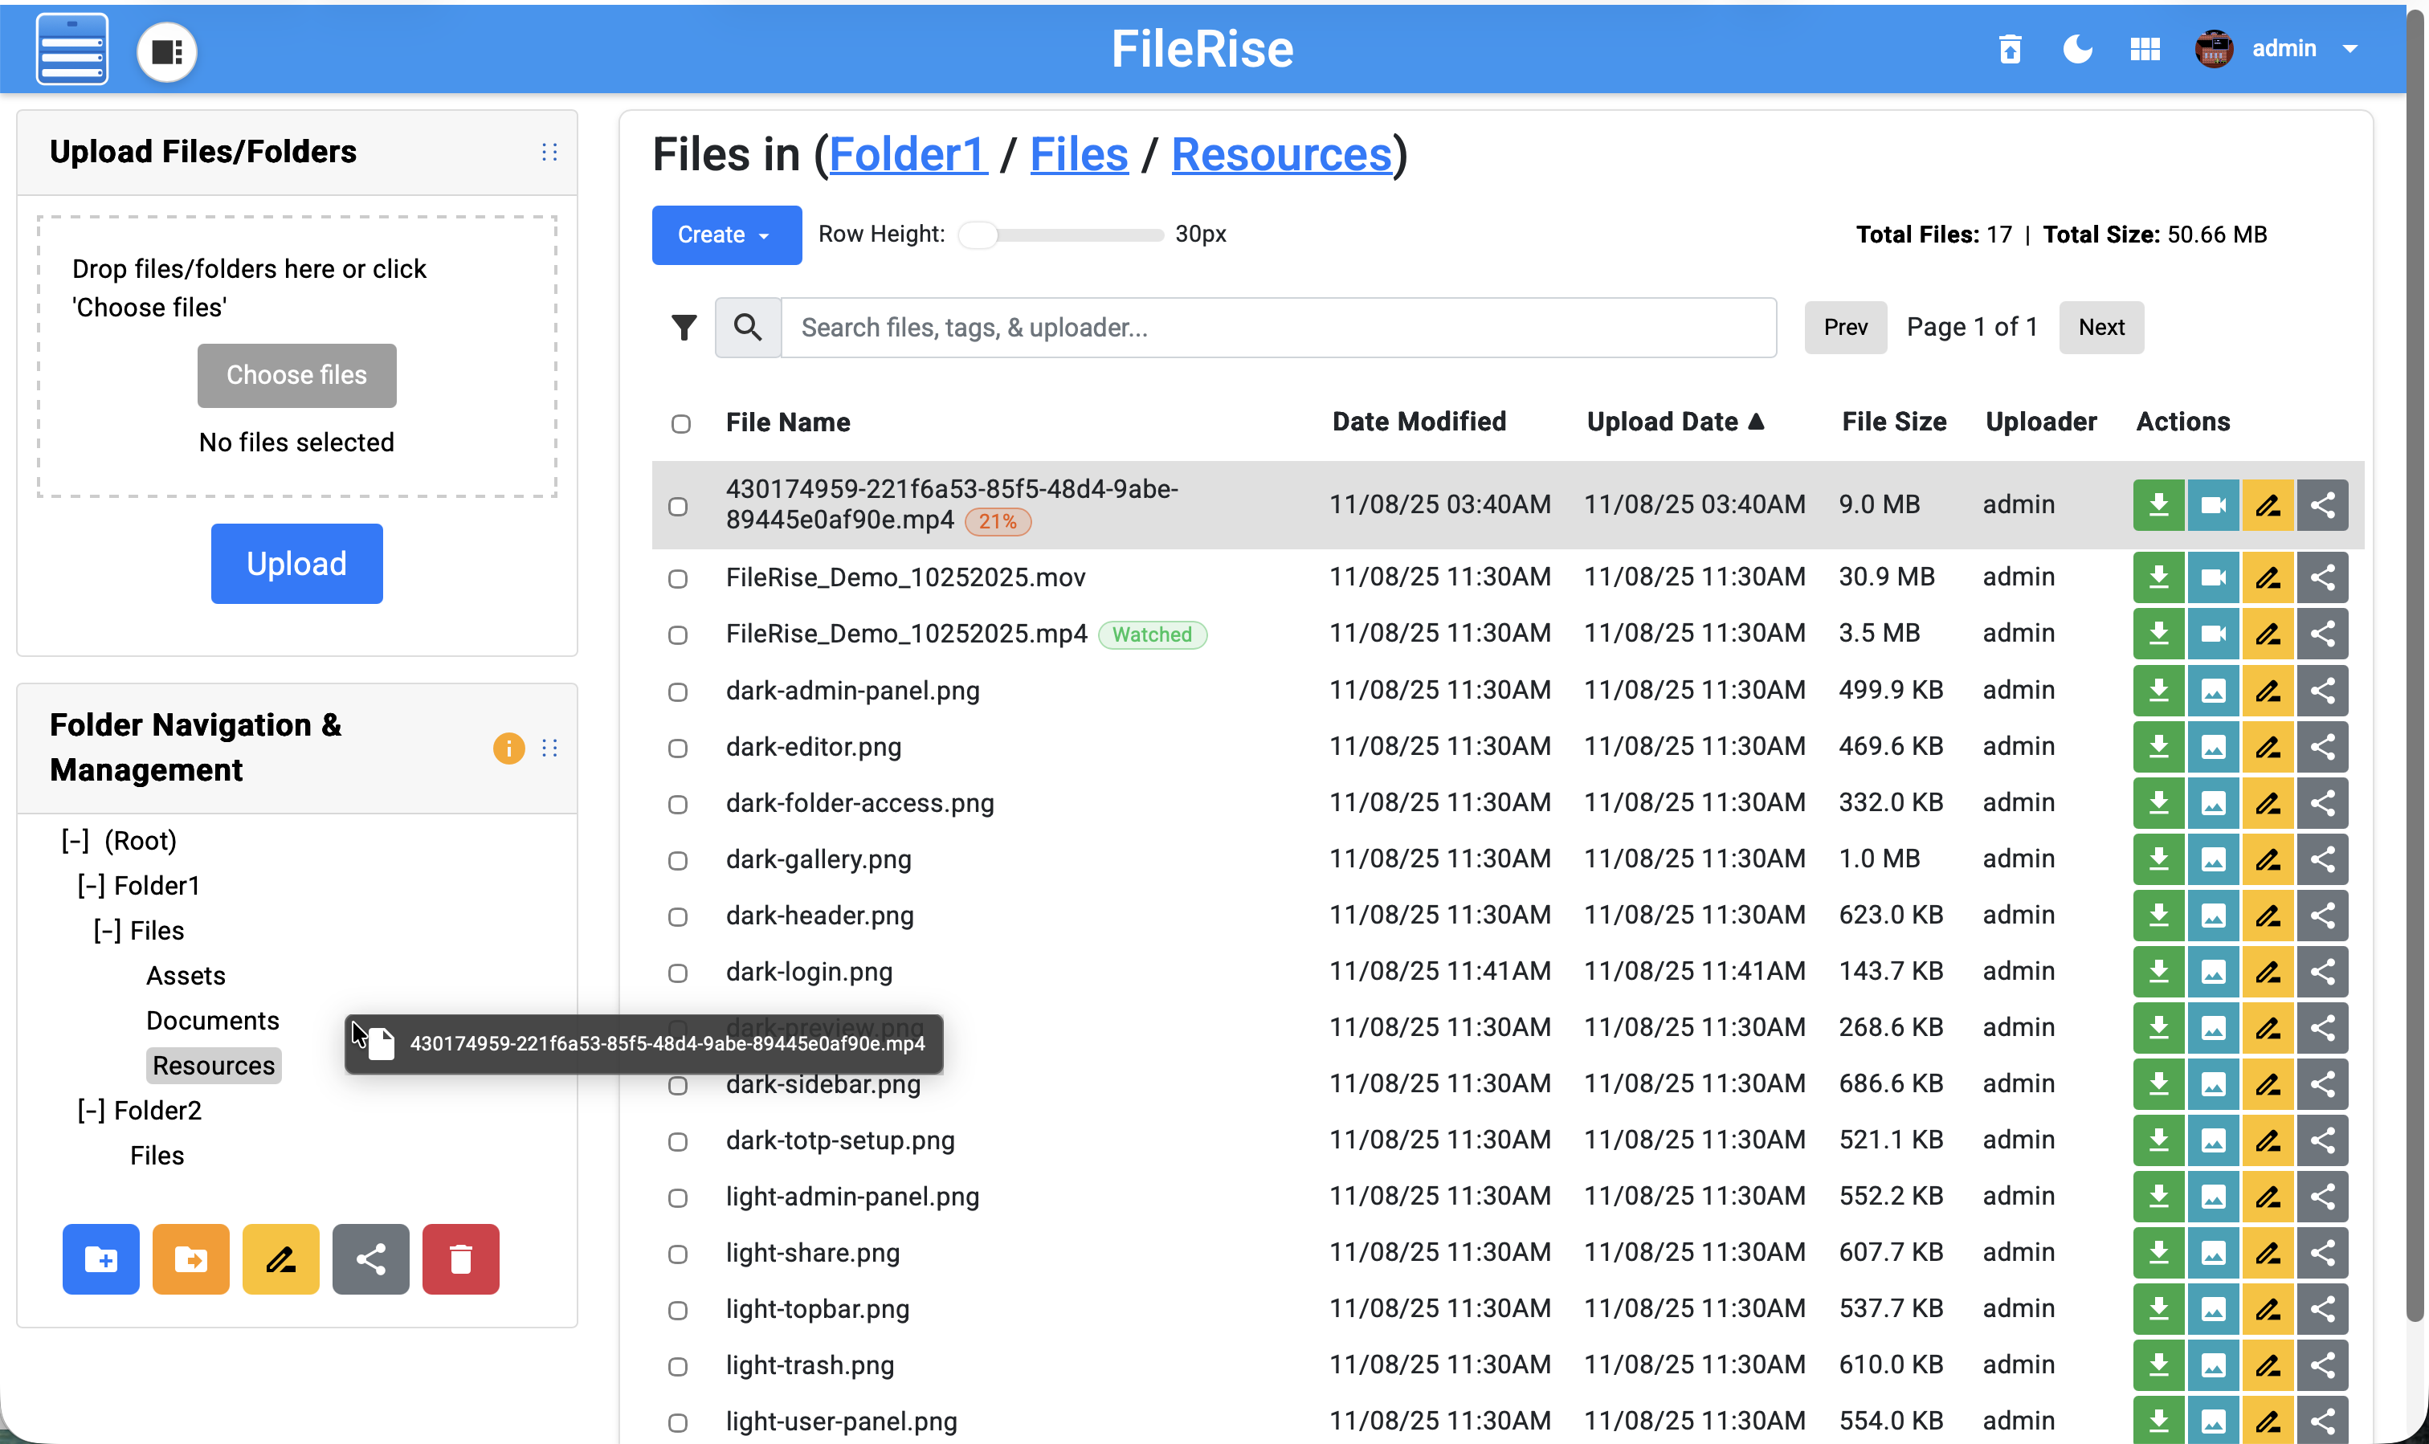
Task: Click the red delete folder icon
Action: pyautogui.click(x=460, y=1259)
